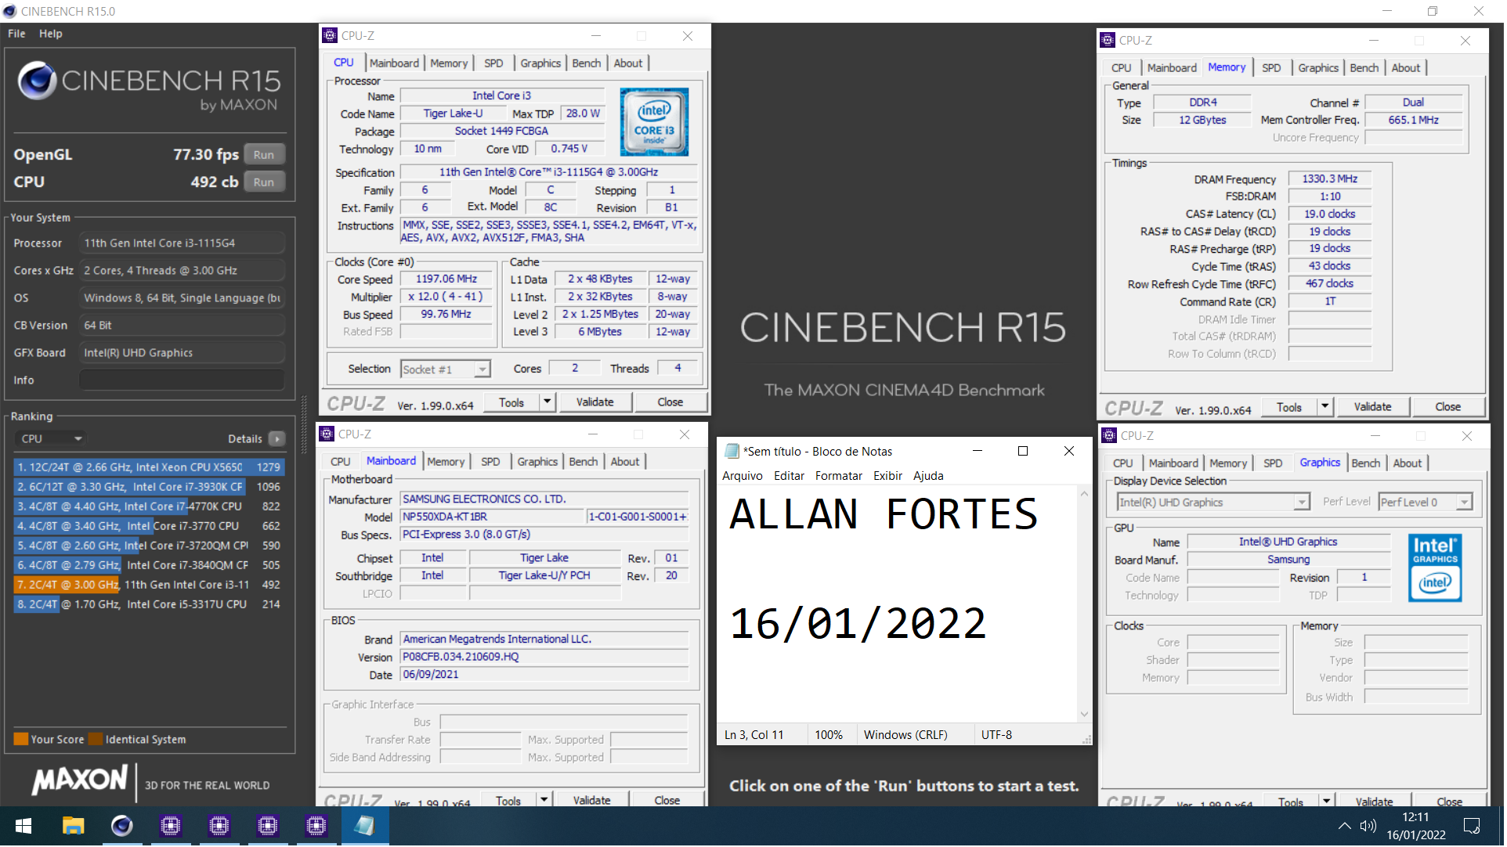This screenshot has height=847, width=1507.
Task: Open the Editar menu in Notepad
Action: point(790,476)
